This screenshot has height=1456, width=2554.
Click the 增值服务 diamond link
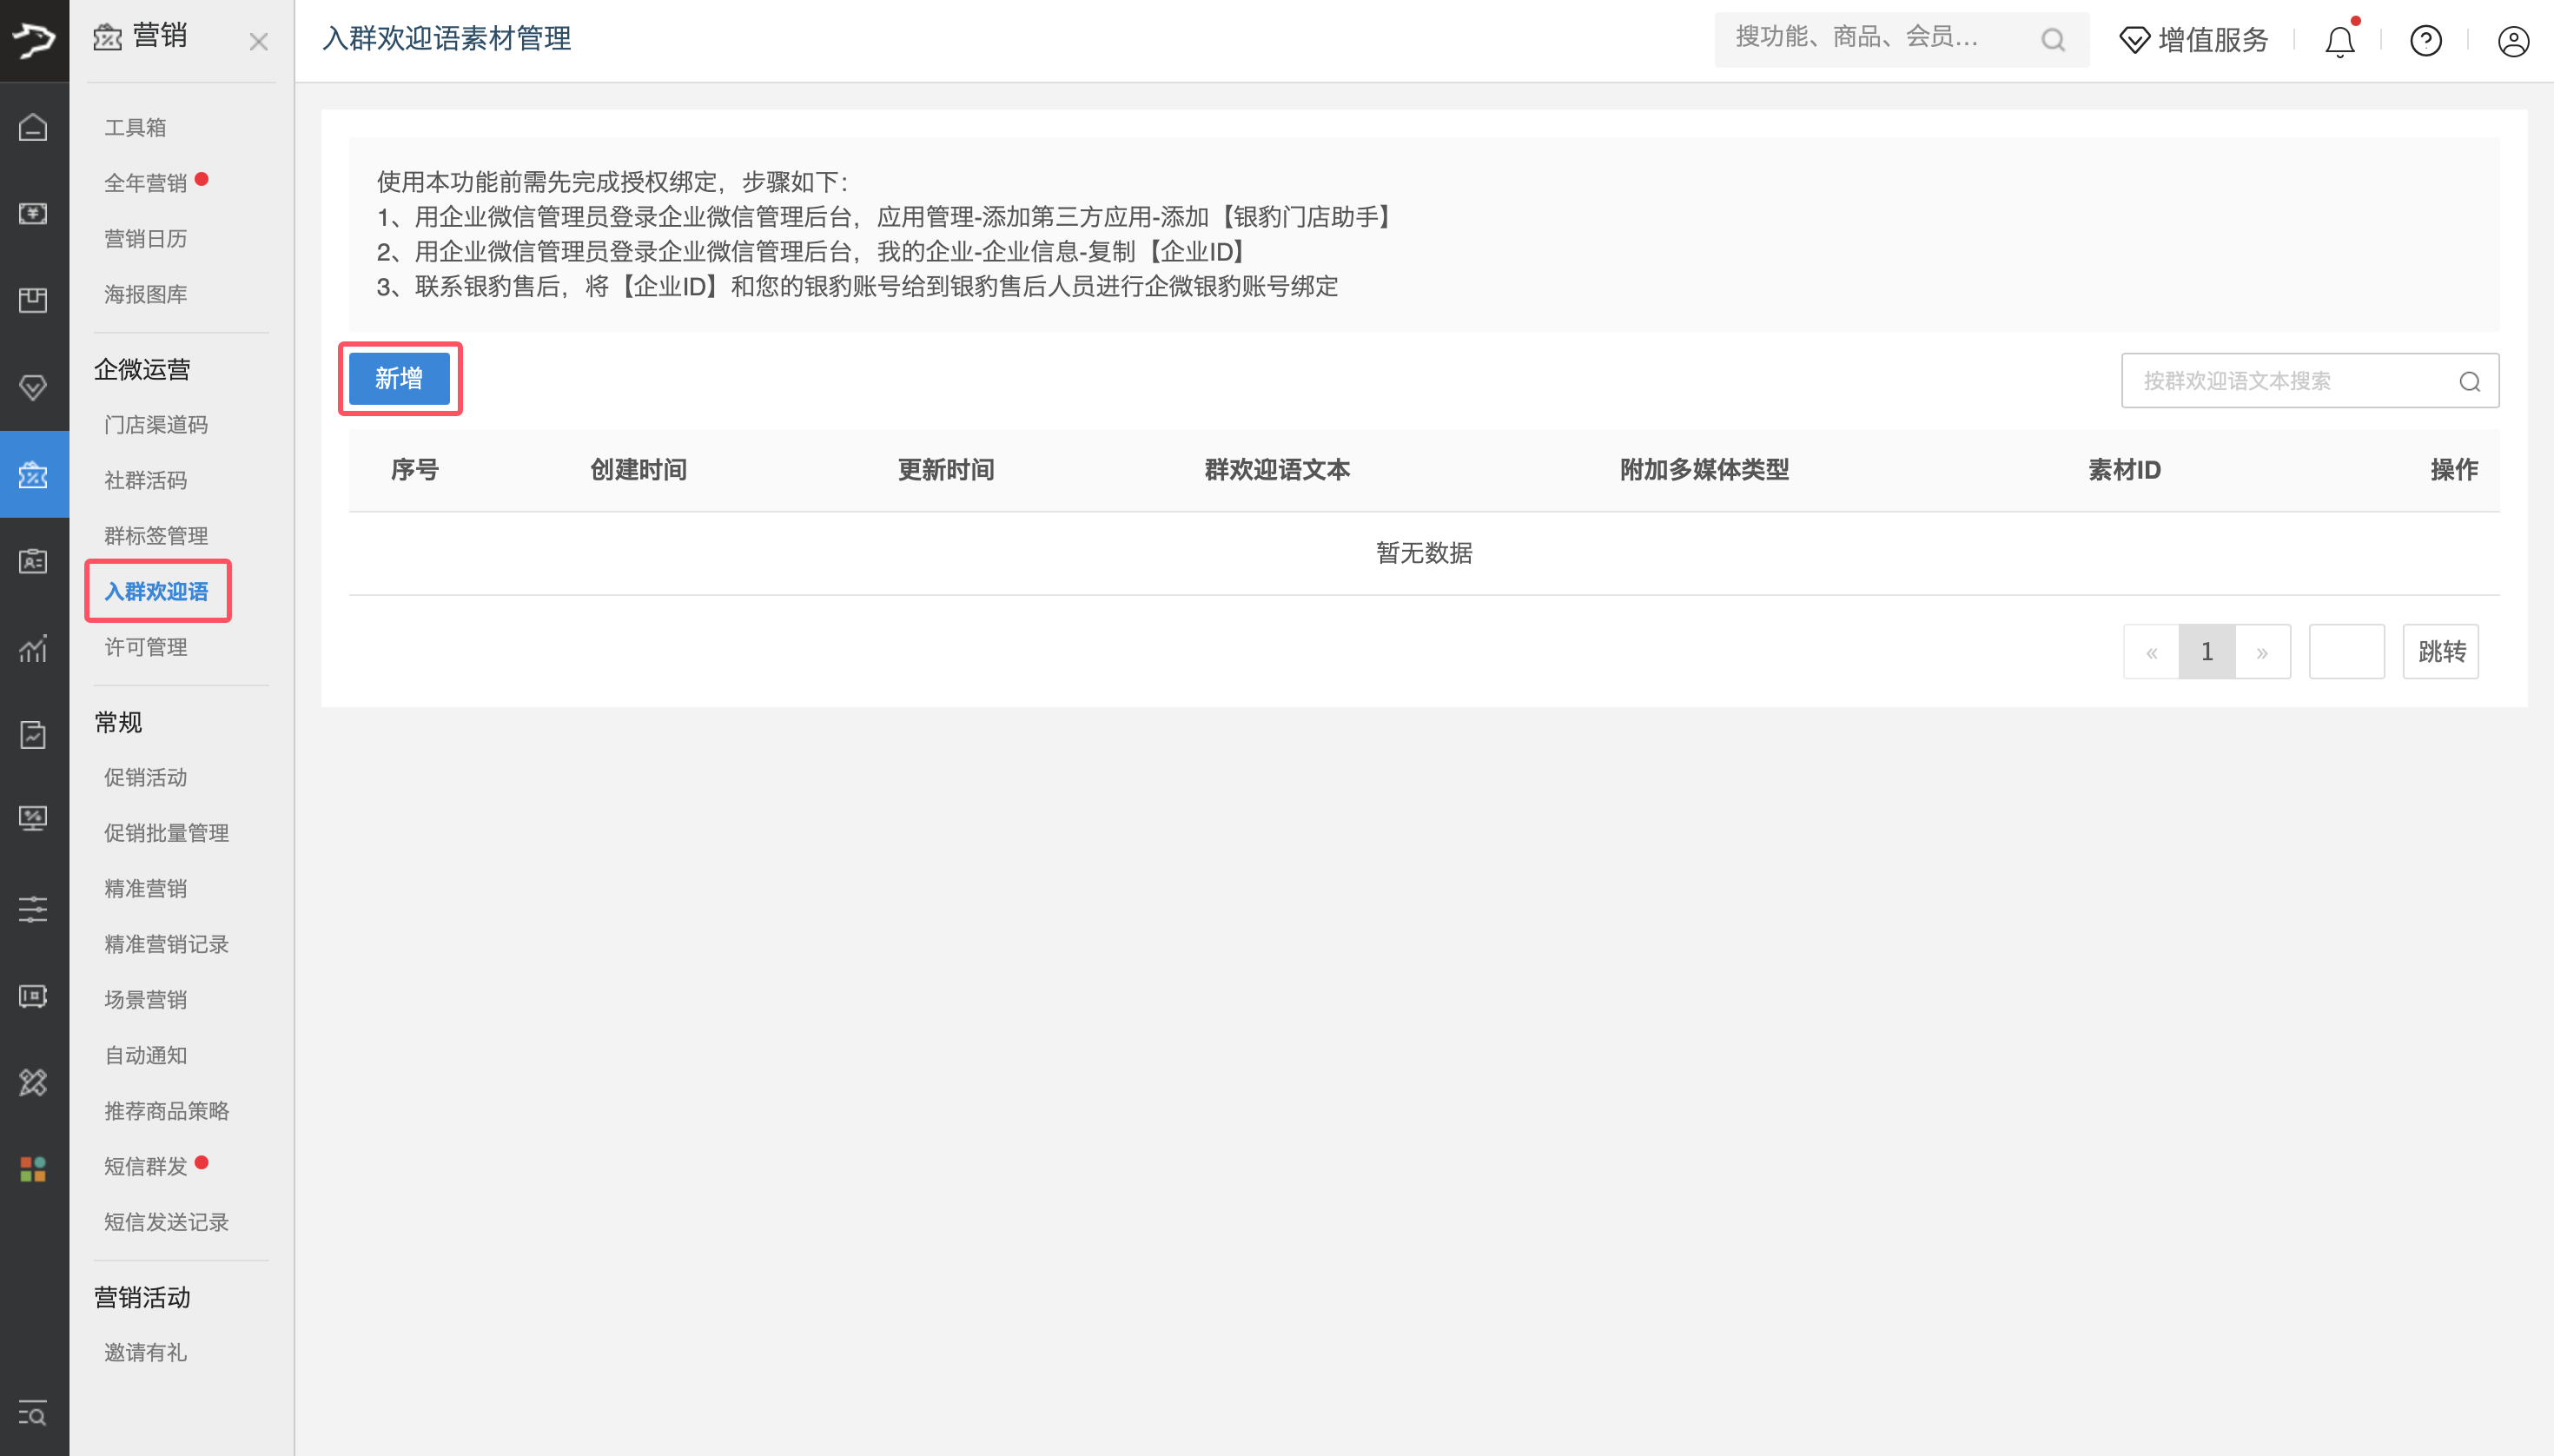coord(2193,40)
